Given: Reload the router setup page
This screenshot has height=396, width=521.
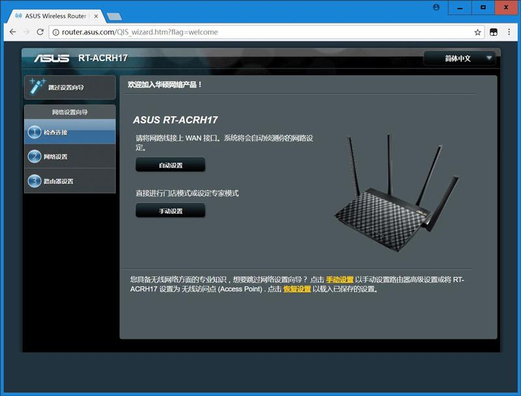Looking at the screenshot, I should click(x=40, y=32).
